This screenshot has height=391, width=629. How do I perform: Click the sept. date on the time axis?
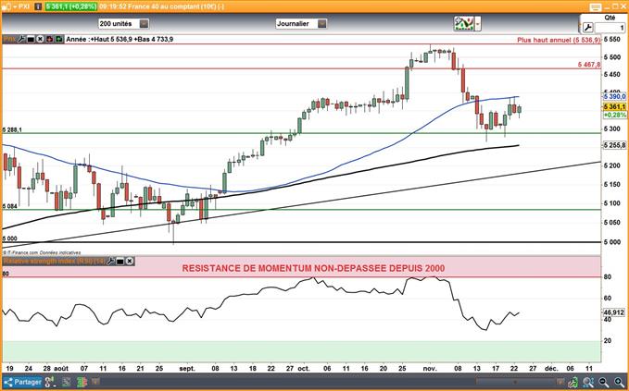tap(187, 369)
